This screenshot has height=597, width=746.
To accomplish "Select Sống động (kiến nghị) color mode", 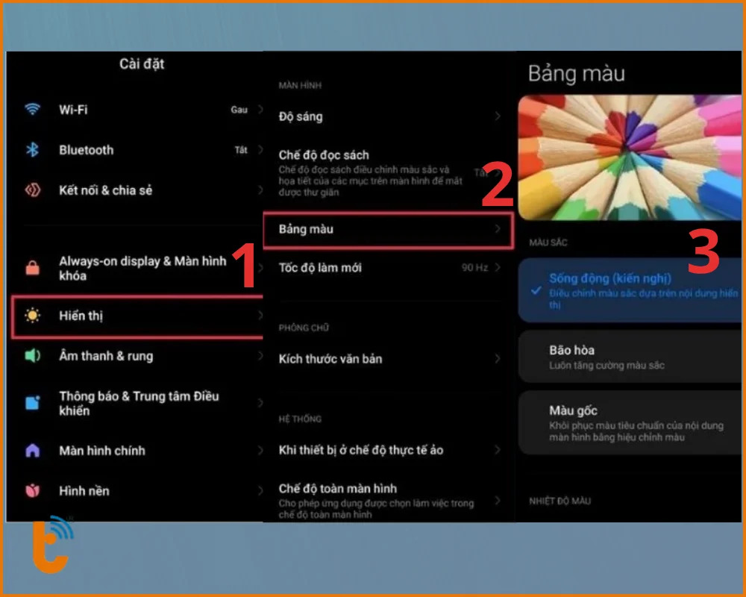I will pyautogui.click(x=630, y=290).
